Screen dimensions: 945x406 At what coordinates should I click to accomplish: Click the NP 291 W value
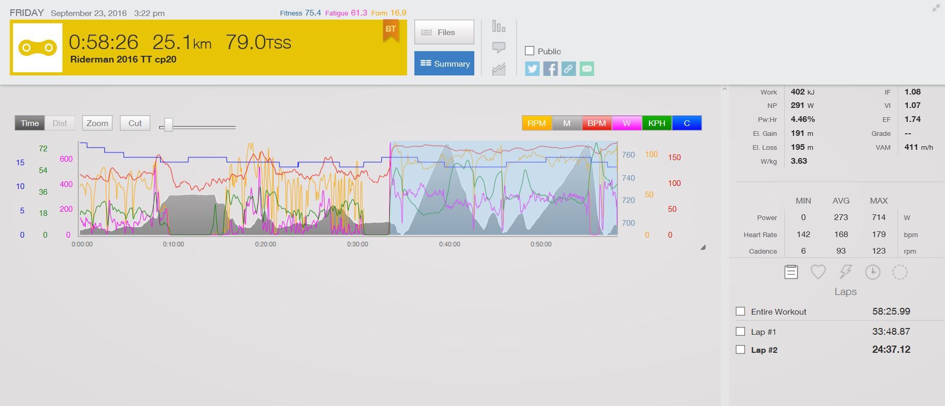pyautogui.click(x=802, y=105)
